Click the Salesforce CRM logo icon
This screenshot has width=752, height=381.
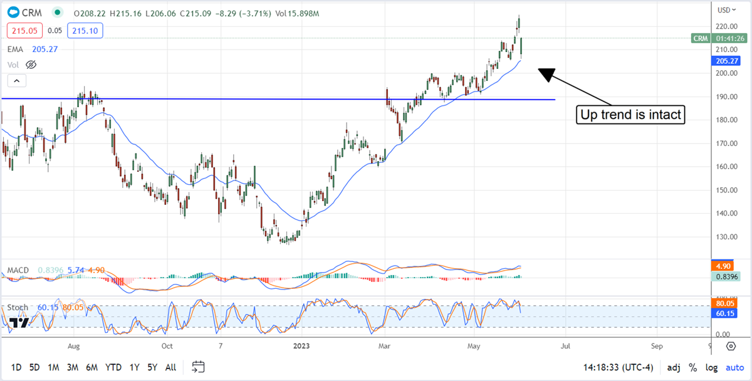click(x=14, y=13)
